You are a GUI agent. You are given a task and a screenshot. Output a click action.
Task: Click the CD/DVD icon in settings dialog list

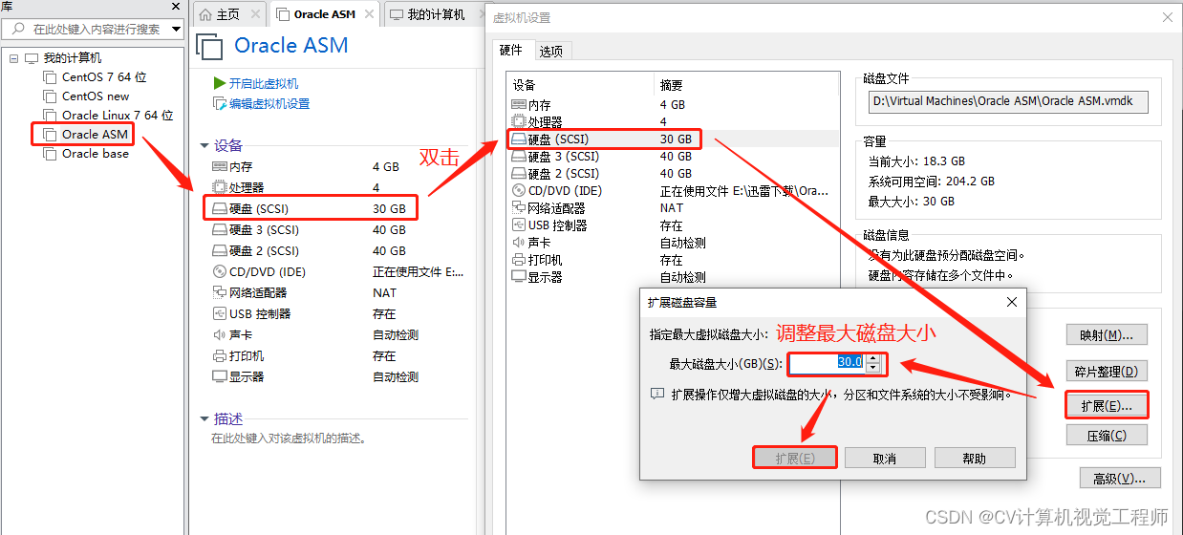519,191
